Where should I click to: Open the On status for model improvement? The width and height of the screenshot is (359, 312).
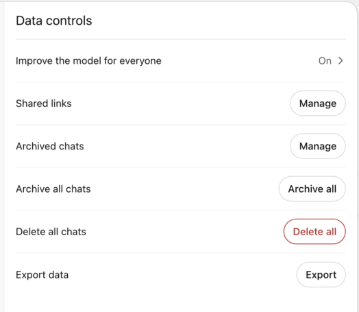click(325, 61)
